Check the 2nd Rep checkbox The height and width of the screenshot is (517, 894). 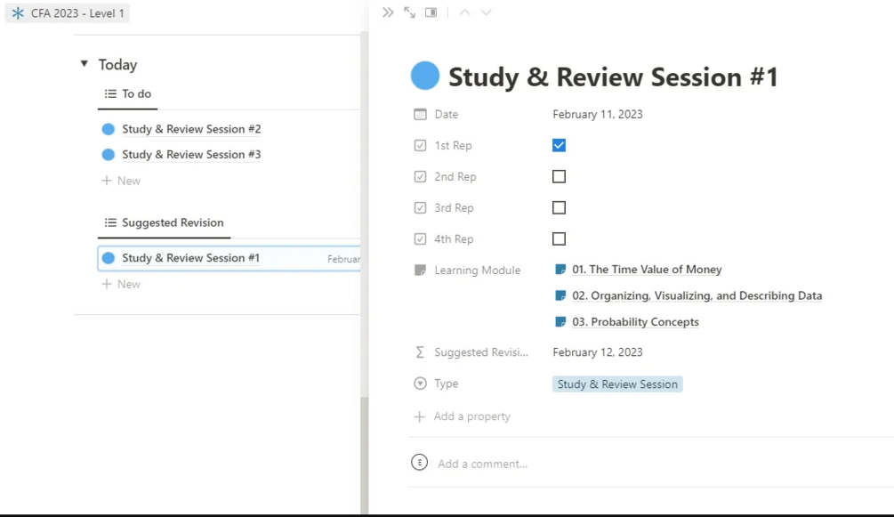[x=559, y=176]
